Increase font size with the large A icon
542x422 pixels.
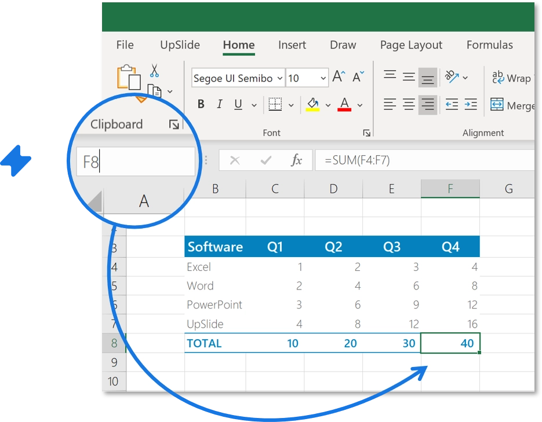(337, 75)
